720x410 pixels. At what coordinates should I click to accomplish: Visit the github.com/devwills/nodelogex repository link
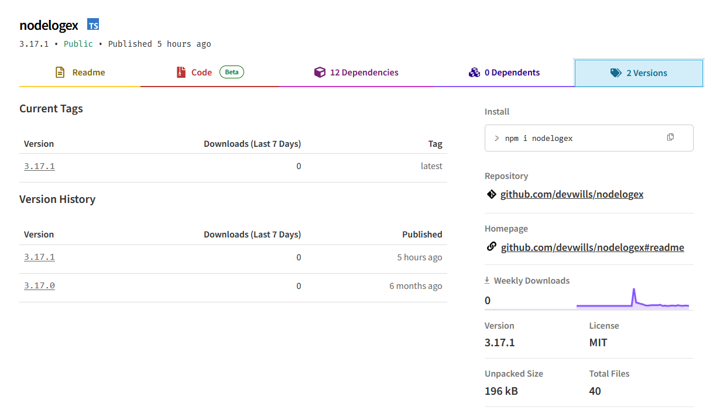pyautogui.click(x=571, y=194)
